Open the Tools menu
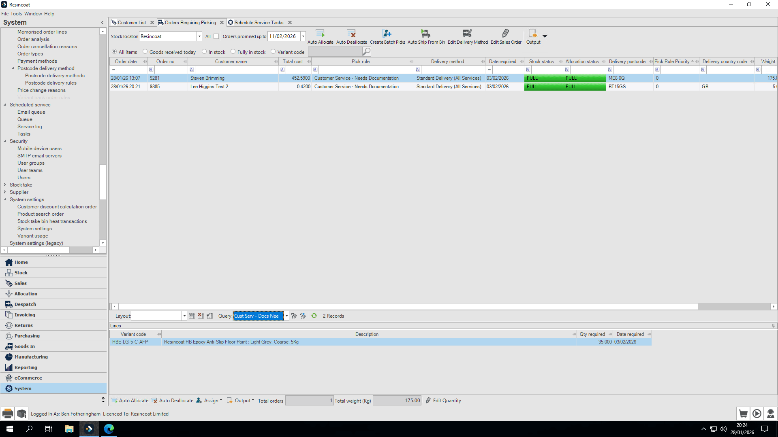 tap(16, 14)
